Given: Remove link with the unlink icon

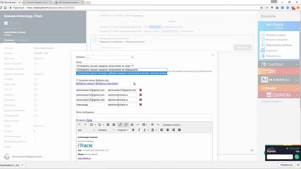Looking at the screenshot, I should 126,125.
